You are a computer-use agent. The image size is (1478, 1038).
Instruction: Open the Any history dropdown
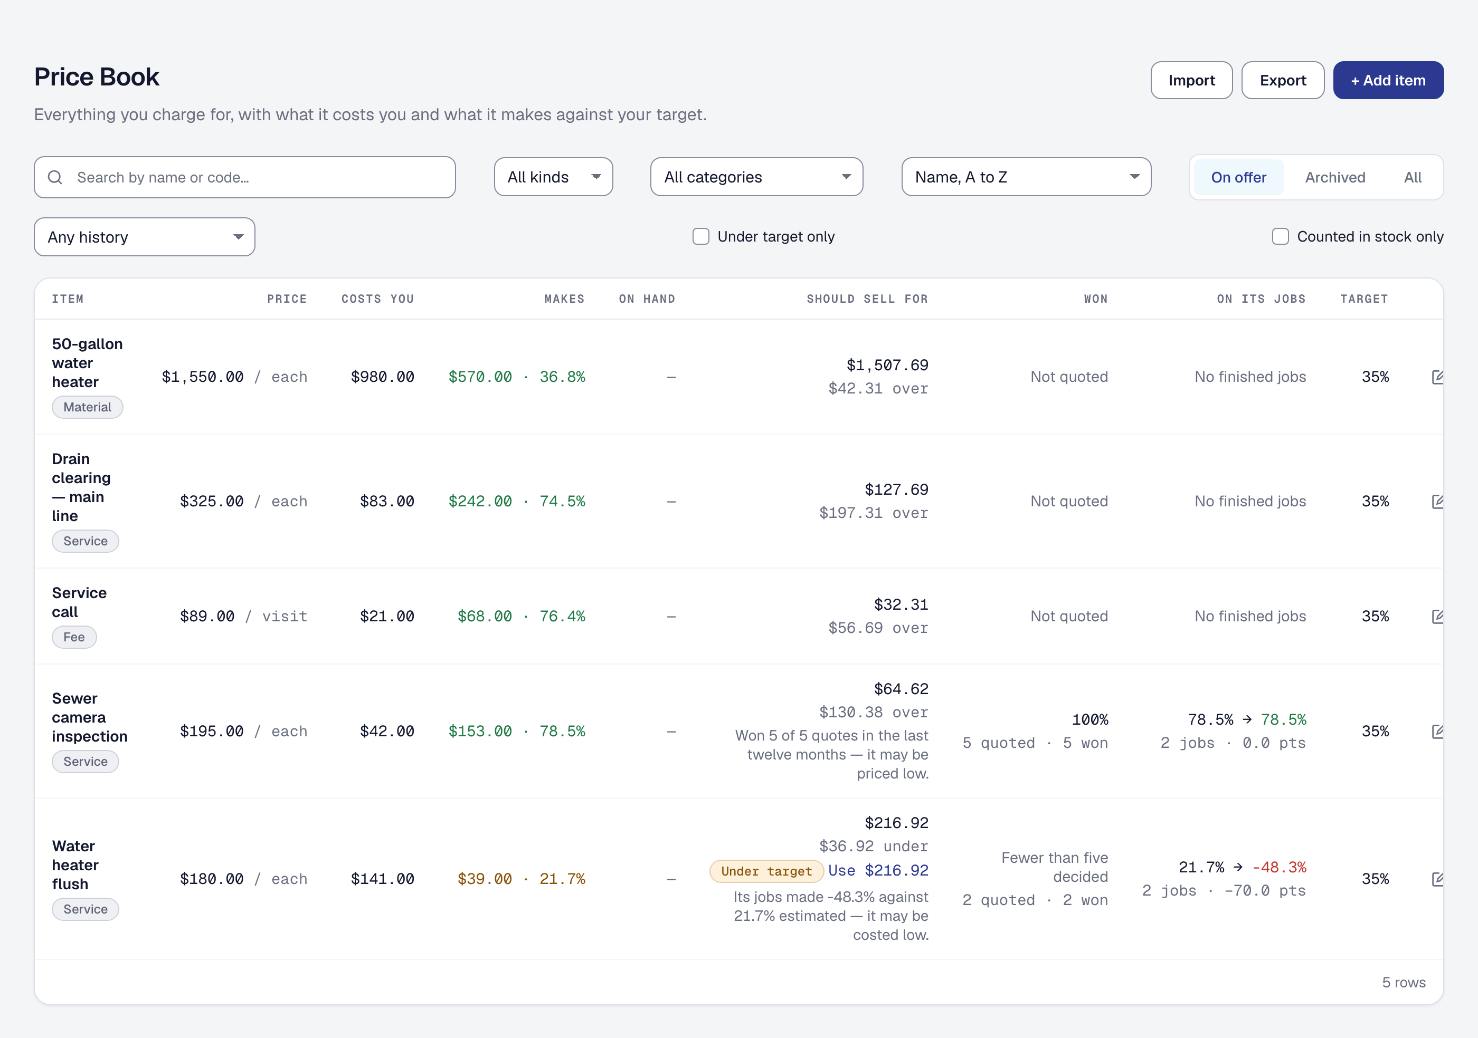click(x=144, y=237)
